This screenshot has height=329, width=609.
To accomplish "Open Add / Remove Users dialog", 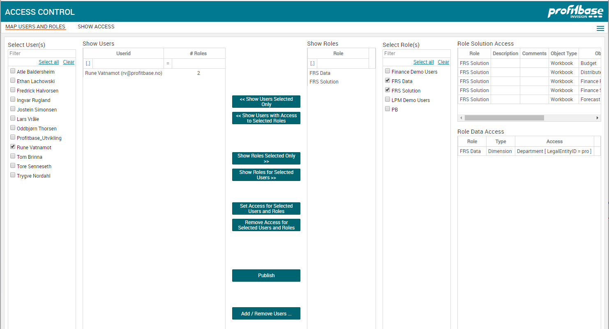I will [266, 313].
